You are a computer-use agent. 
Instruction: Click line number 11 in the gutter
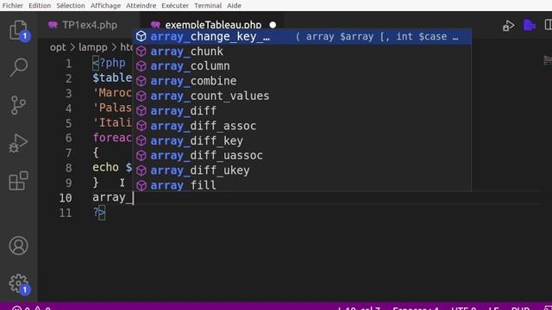66,213
